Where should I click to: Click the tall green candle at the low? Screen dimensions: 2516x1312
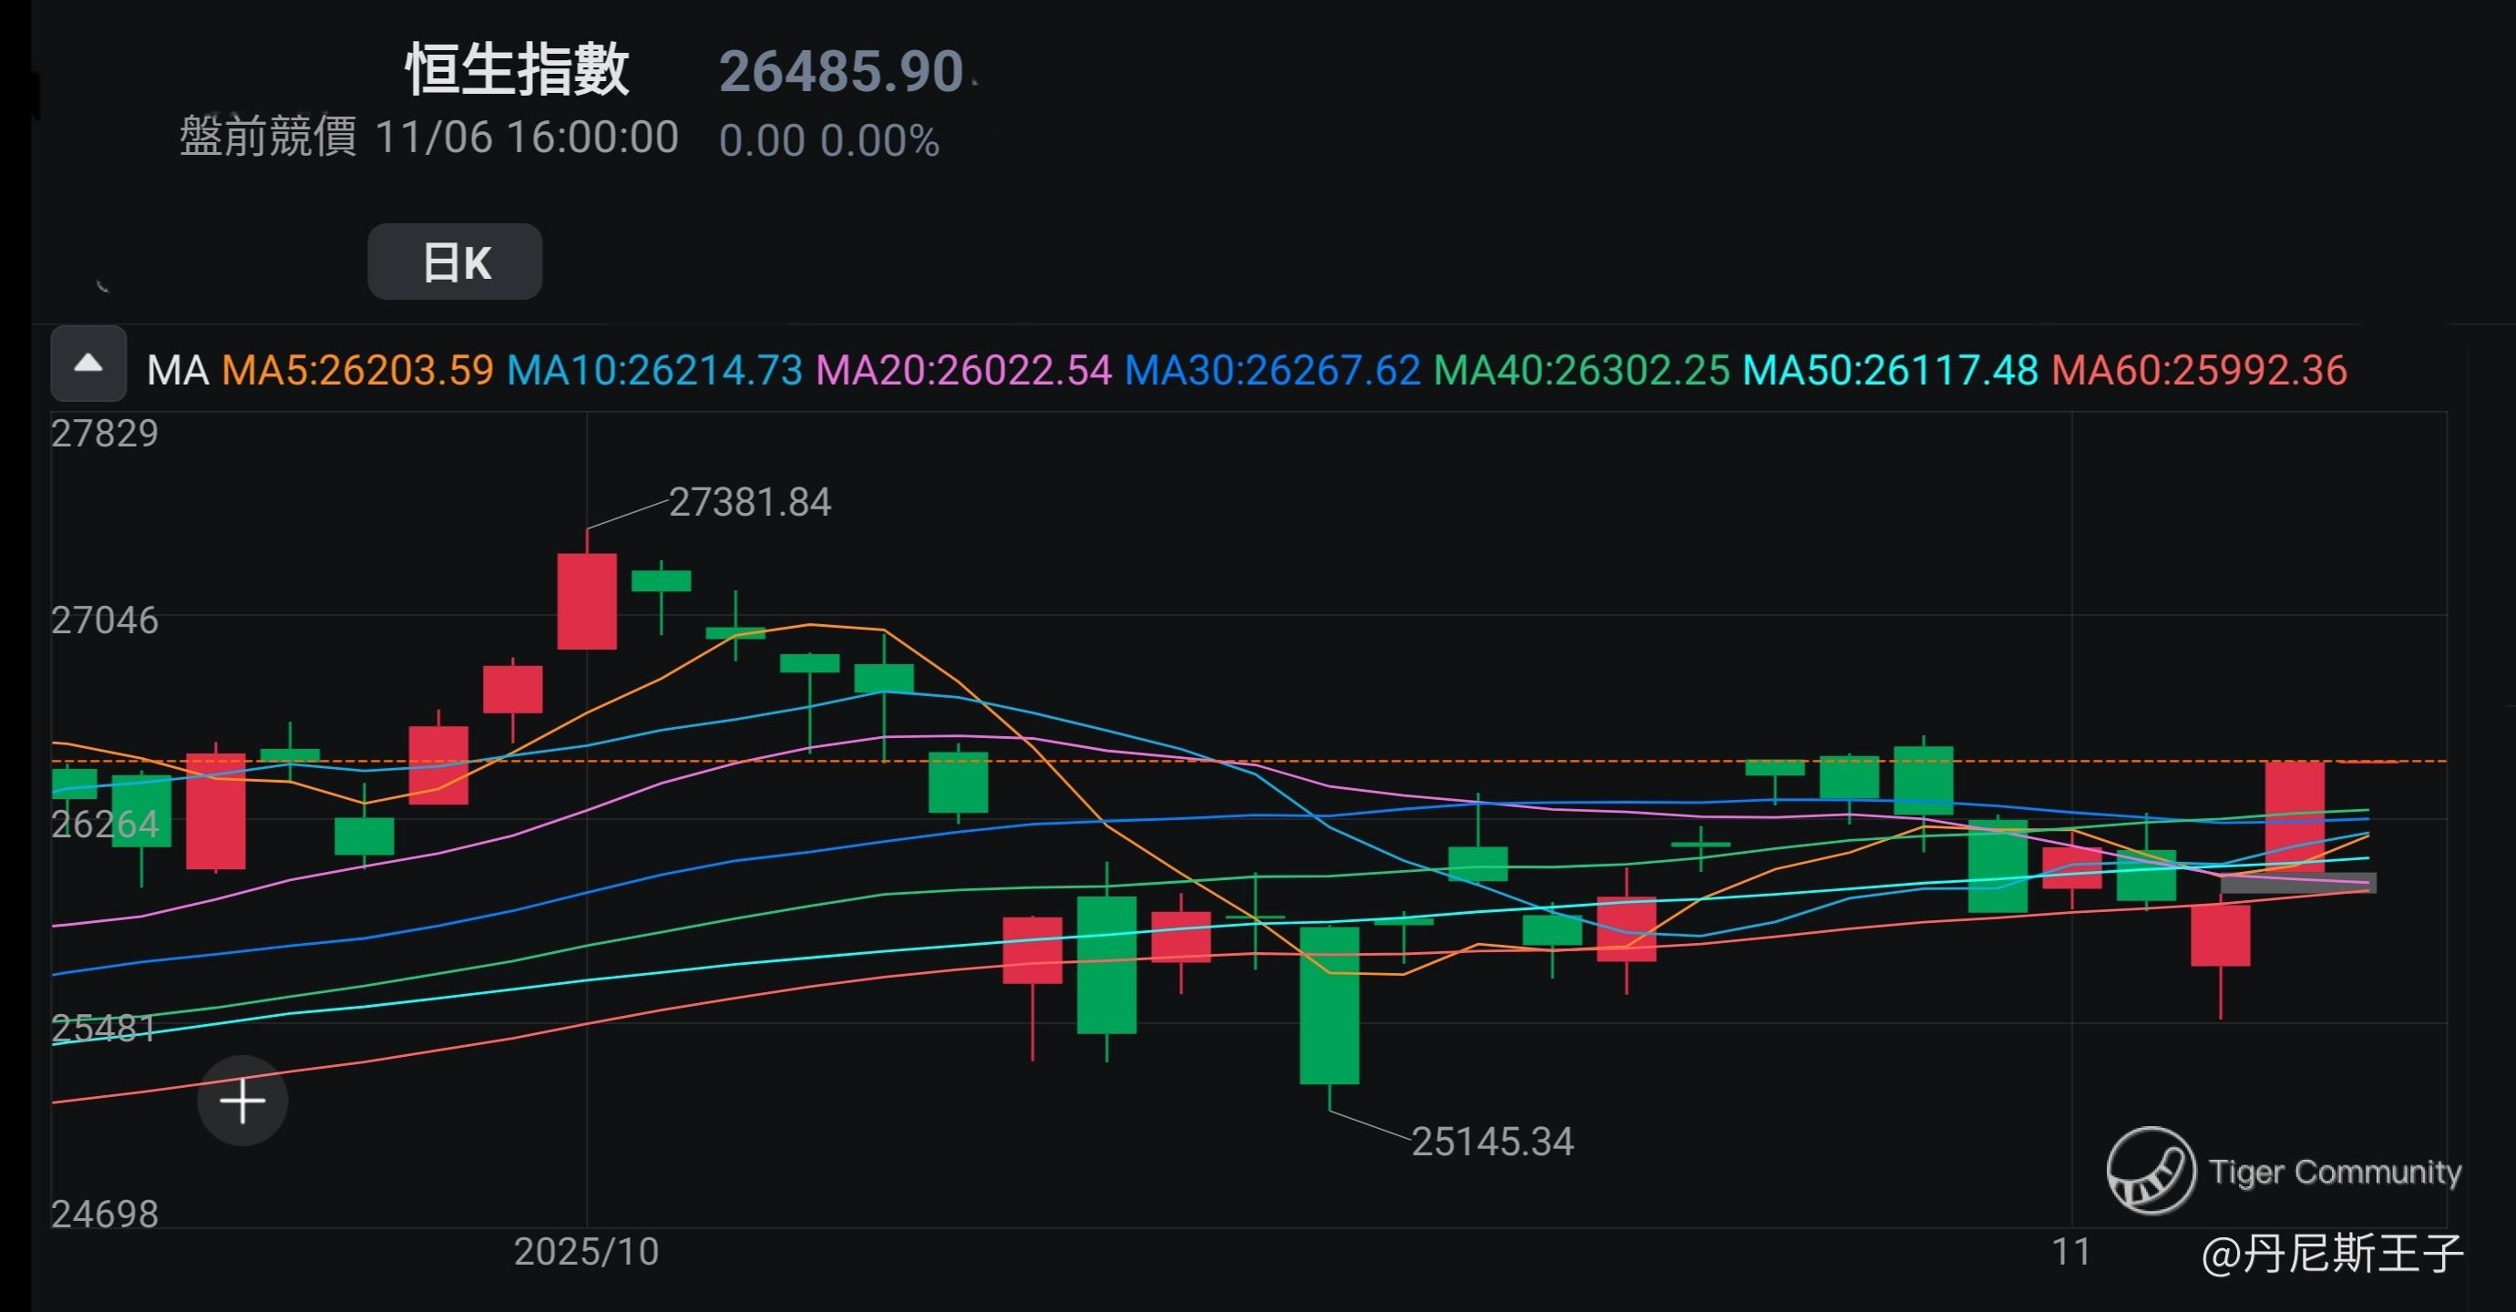1329,1006
